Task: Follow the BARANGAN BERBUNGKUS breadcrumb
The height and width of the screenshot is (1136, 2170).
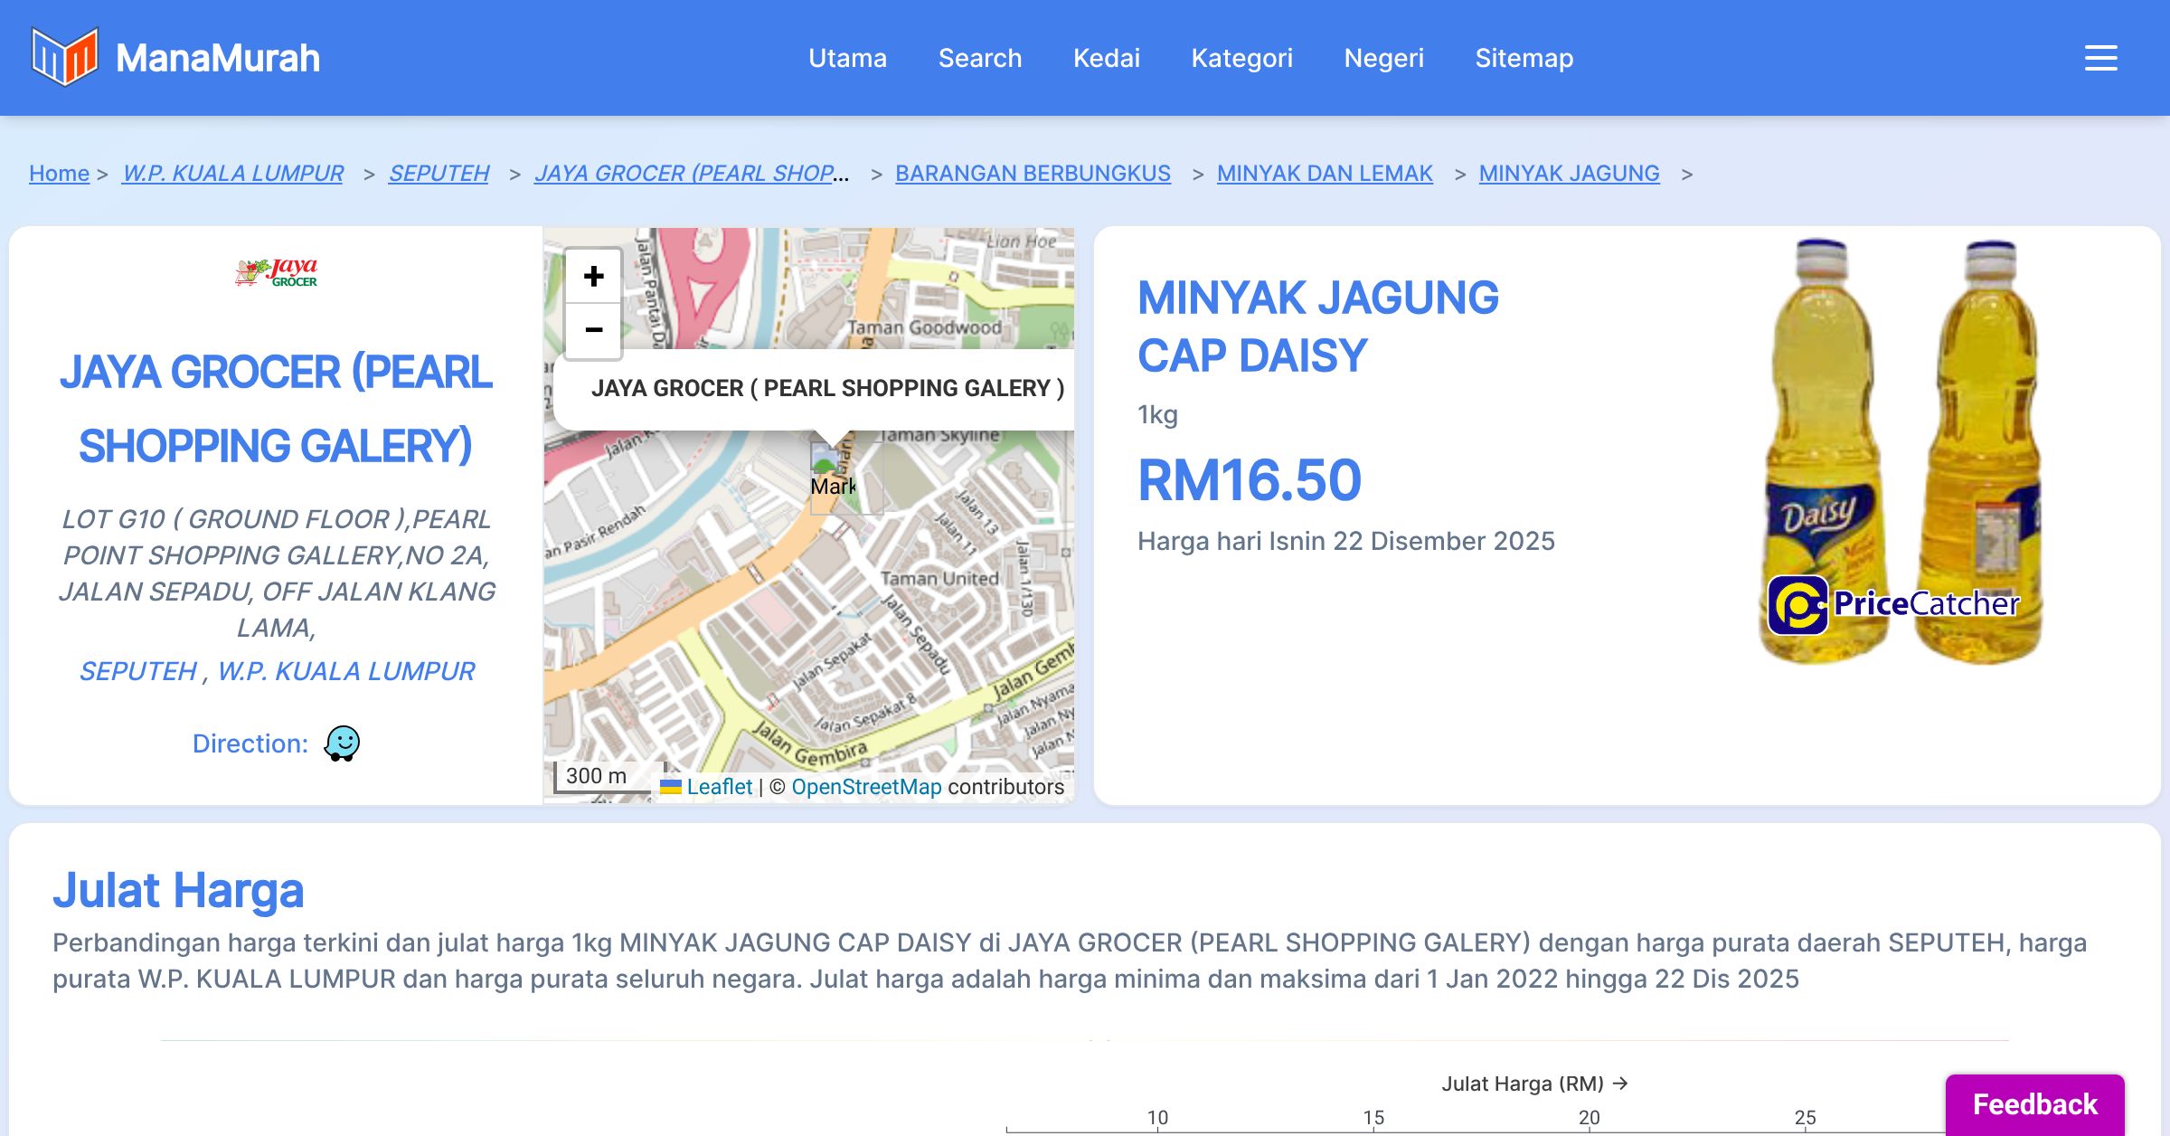Action: tap(1033, 173)
